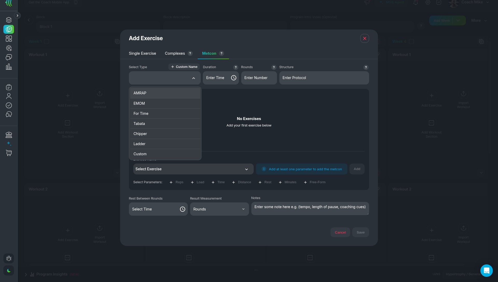Viewport: 498px width, 282px height.
Task: Add the Free-Form parameter
Action: (315, 182)
